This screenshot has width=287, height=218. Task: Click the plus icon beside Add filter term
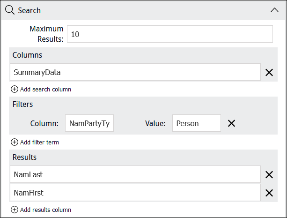[x=15, y=142]
